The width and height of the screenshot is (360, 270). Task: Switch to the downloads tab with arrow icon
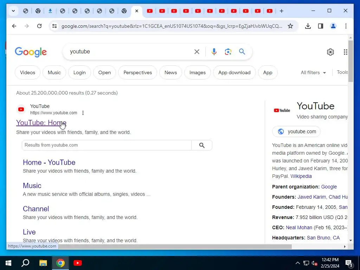50,11
